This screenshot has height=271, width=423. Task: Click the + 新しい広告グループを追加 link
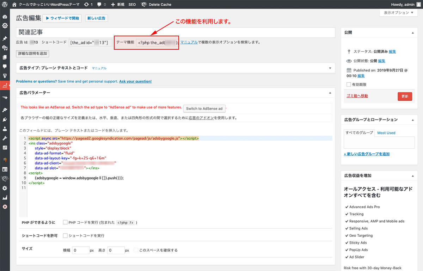pyautogui.click(x=367, y=154)
